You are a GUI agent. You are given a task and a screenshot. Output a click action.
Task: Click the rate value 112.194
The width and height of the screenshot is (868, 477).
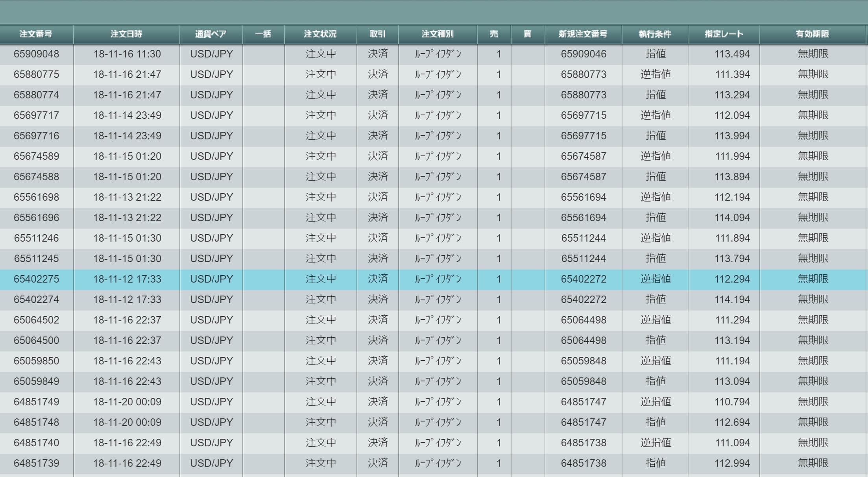[732, 197]
